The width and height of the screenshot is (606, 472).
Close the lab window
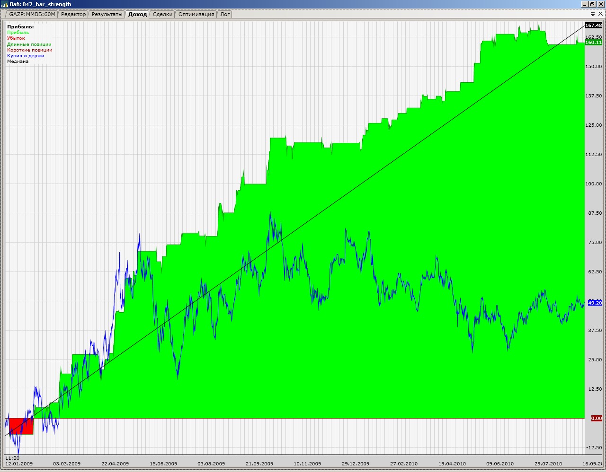[600, 4]
